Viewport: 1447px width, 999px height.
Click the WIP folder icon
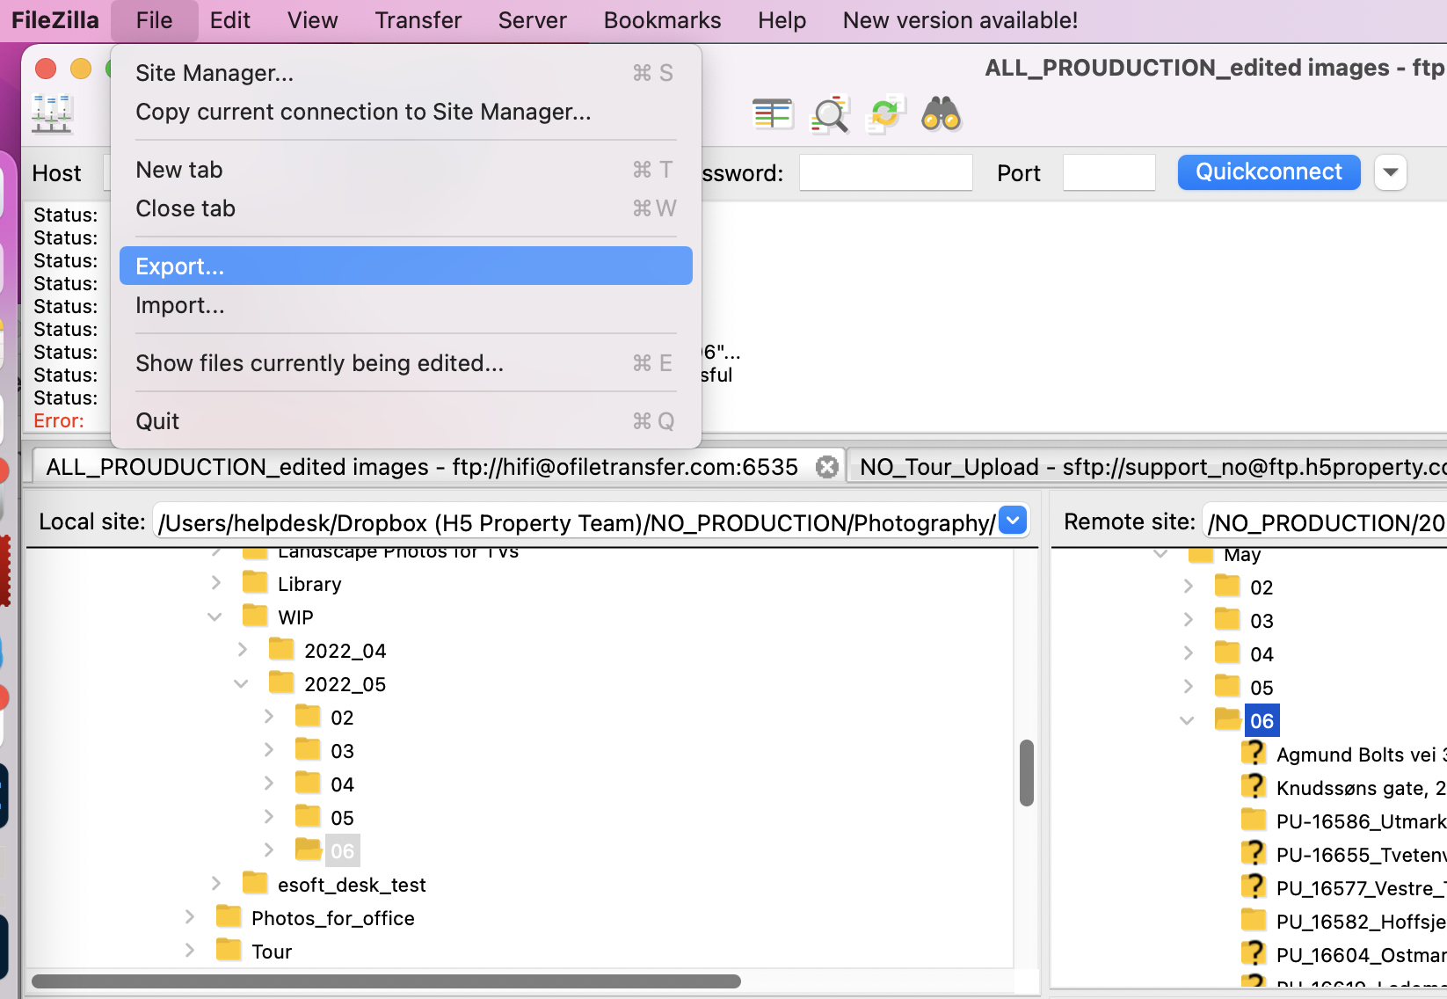pos(255,616)
